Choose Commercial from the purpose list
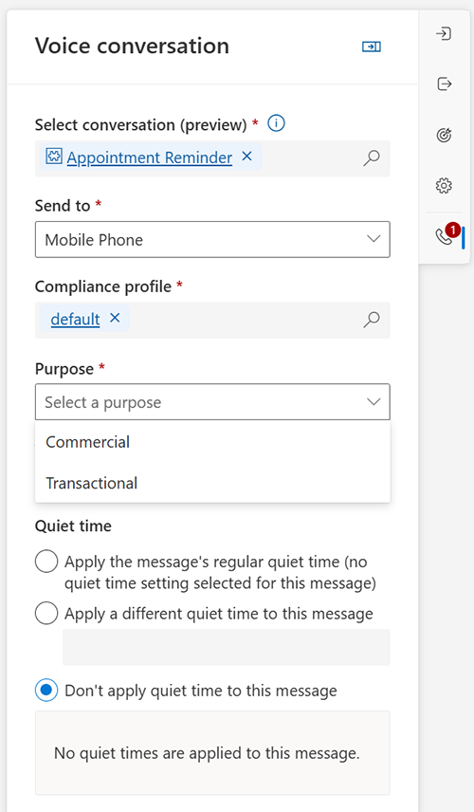 (x=212, y=442)
